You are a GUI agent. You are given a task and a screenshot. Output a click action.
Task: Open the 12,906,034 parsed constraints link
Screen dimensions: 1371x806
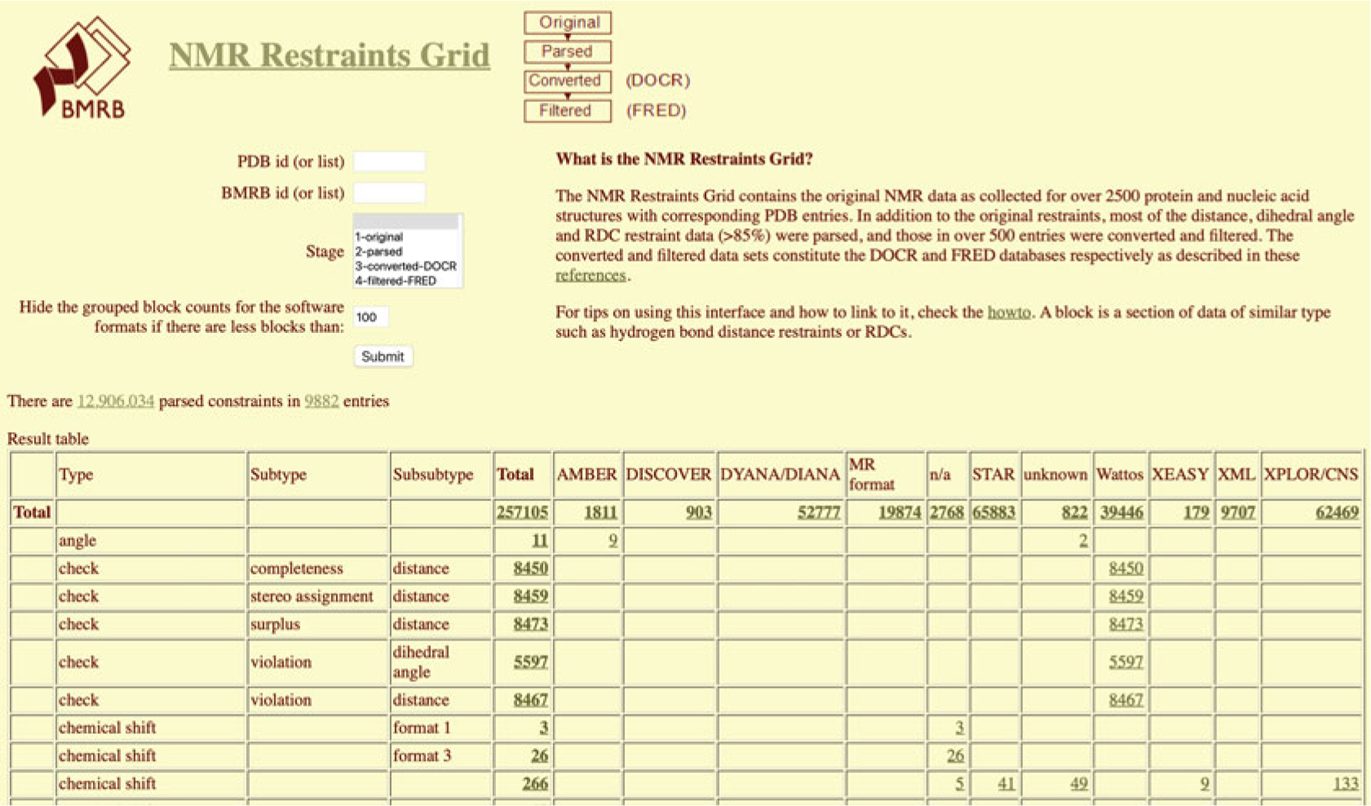pyautogui.click(x=116, y=401)
